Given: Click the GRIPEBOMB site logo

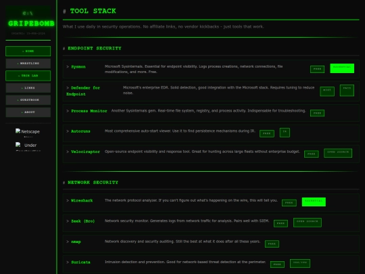Looking at the screenshot, I should (31, 23).
